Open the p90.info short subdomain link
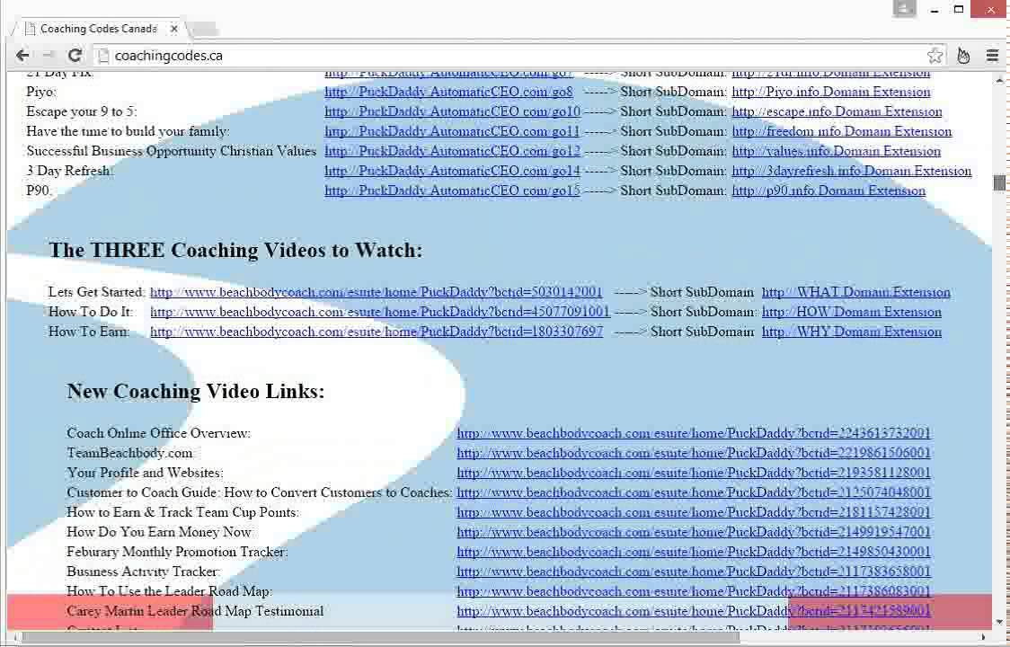 [828, 191]
